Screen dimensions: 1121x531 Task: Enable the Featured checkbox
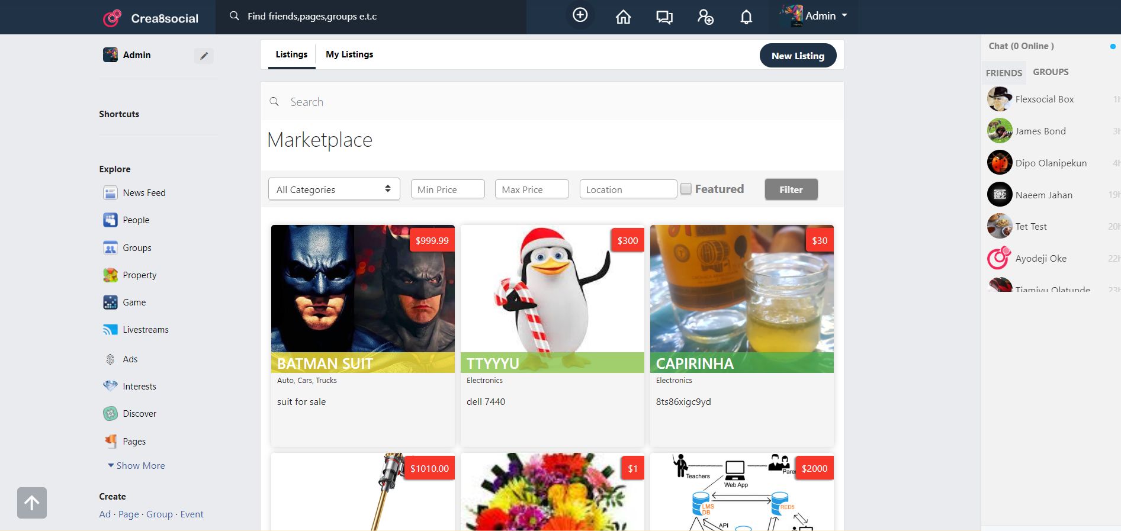(686, 189)
